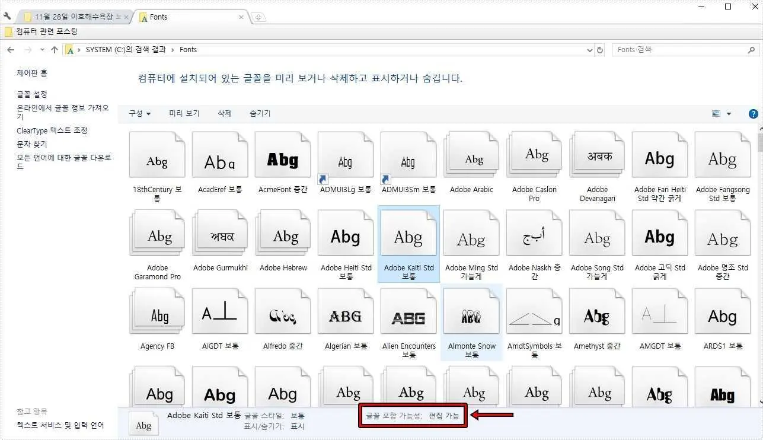Select the Adobe Fan Heiti Std font
763x440 pixels.
point(660,155)
